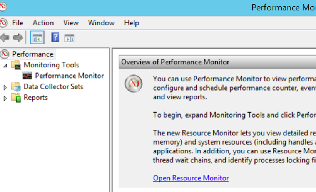Click the Open Resource Monitor link
Screen dimensions: 316x192
[191, 178]
